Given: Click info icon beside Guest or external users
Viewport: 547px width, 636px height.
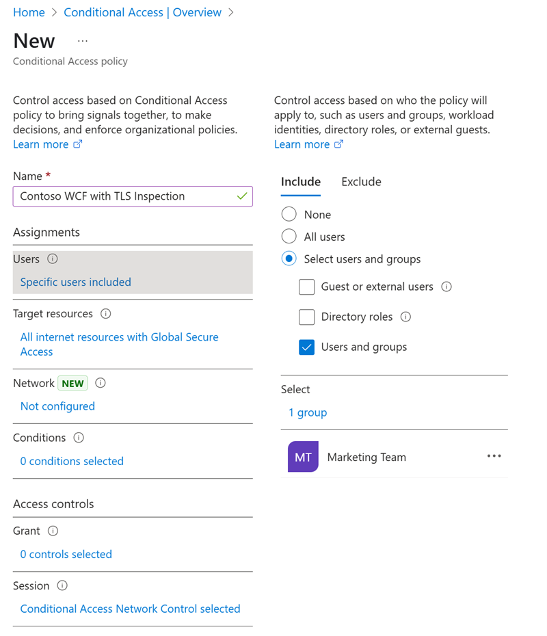Looking at the screenshot, I should pyautogui.click(x=446, y=287).
